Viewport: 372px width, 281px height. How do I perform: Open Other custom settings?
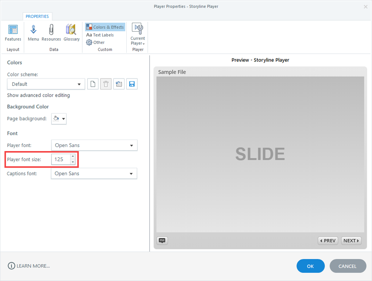(x=95, y=42)
